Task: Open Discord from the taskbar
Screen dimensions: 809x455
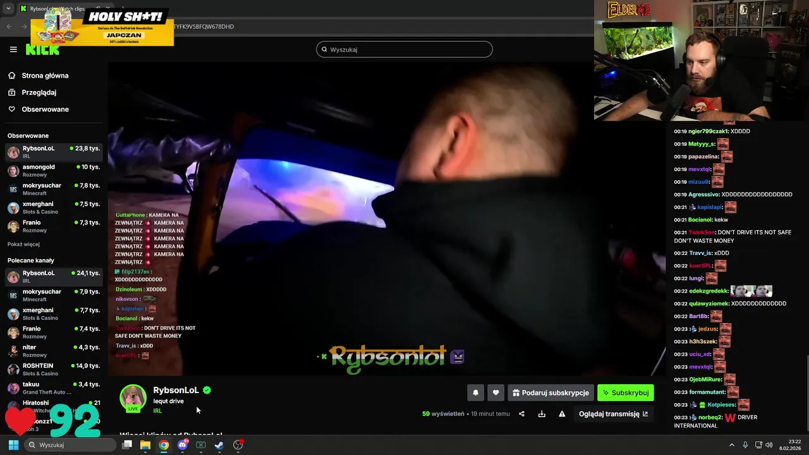Action: 183,445
